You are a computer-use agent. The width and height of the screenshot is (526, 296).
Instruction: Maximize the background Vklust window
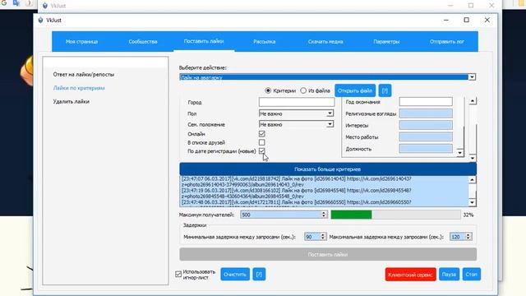[x=471, y=6]
